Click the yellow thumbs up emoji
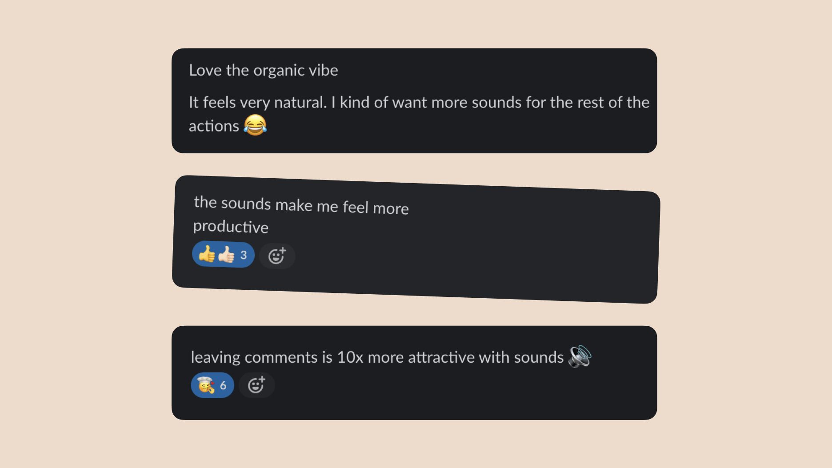The height and width of the screenshot is (468, 832). point(207,255)
